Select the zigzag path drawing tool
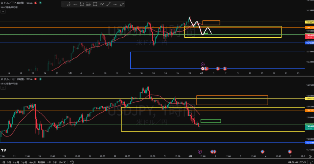Viewport: 314px width, 164px height. 102,4
